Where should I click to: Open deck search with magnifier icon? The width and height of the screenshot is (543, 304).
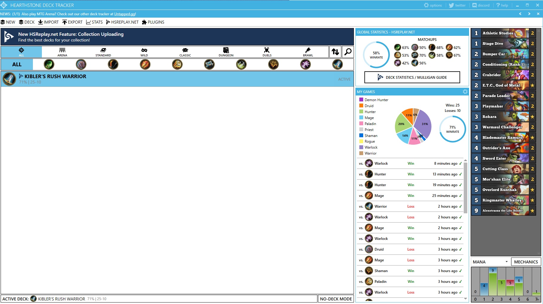(x=348, y=52)
